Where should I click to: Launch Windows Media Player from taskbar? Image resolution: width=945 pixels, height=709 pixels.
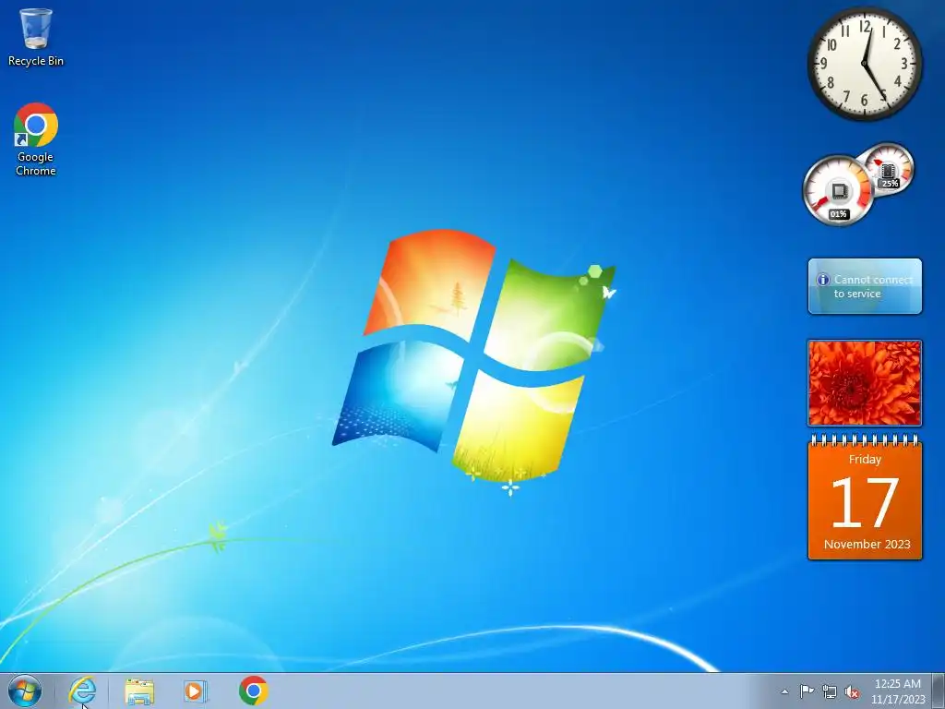pos(196,691)
